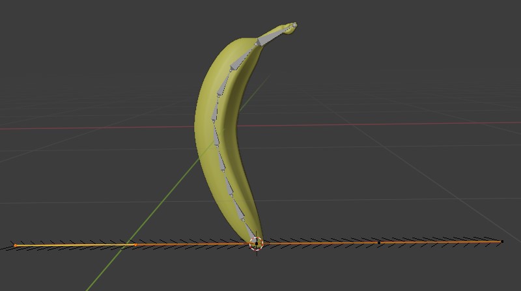
Task: Select the black curve point right of the banana
Action: (379, 242)
